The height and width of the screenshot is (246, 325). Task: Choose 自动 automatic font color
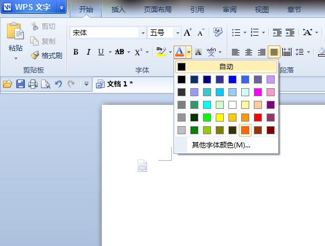coord(226,67)
